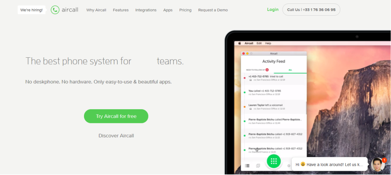Click the orange status dot beside Lauren Taylor

pyautogui.click(x=244, y=107)
